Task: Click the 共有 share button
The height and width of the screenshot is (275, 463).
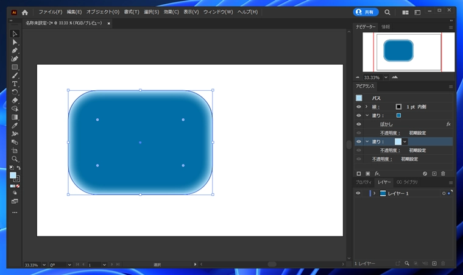Action: tap(366, 12)
